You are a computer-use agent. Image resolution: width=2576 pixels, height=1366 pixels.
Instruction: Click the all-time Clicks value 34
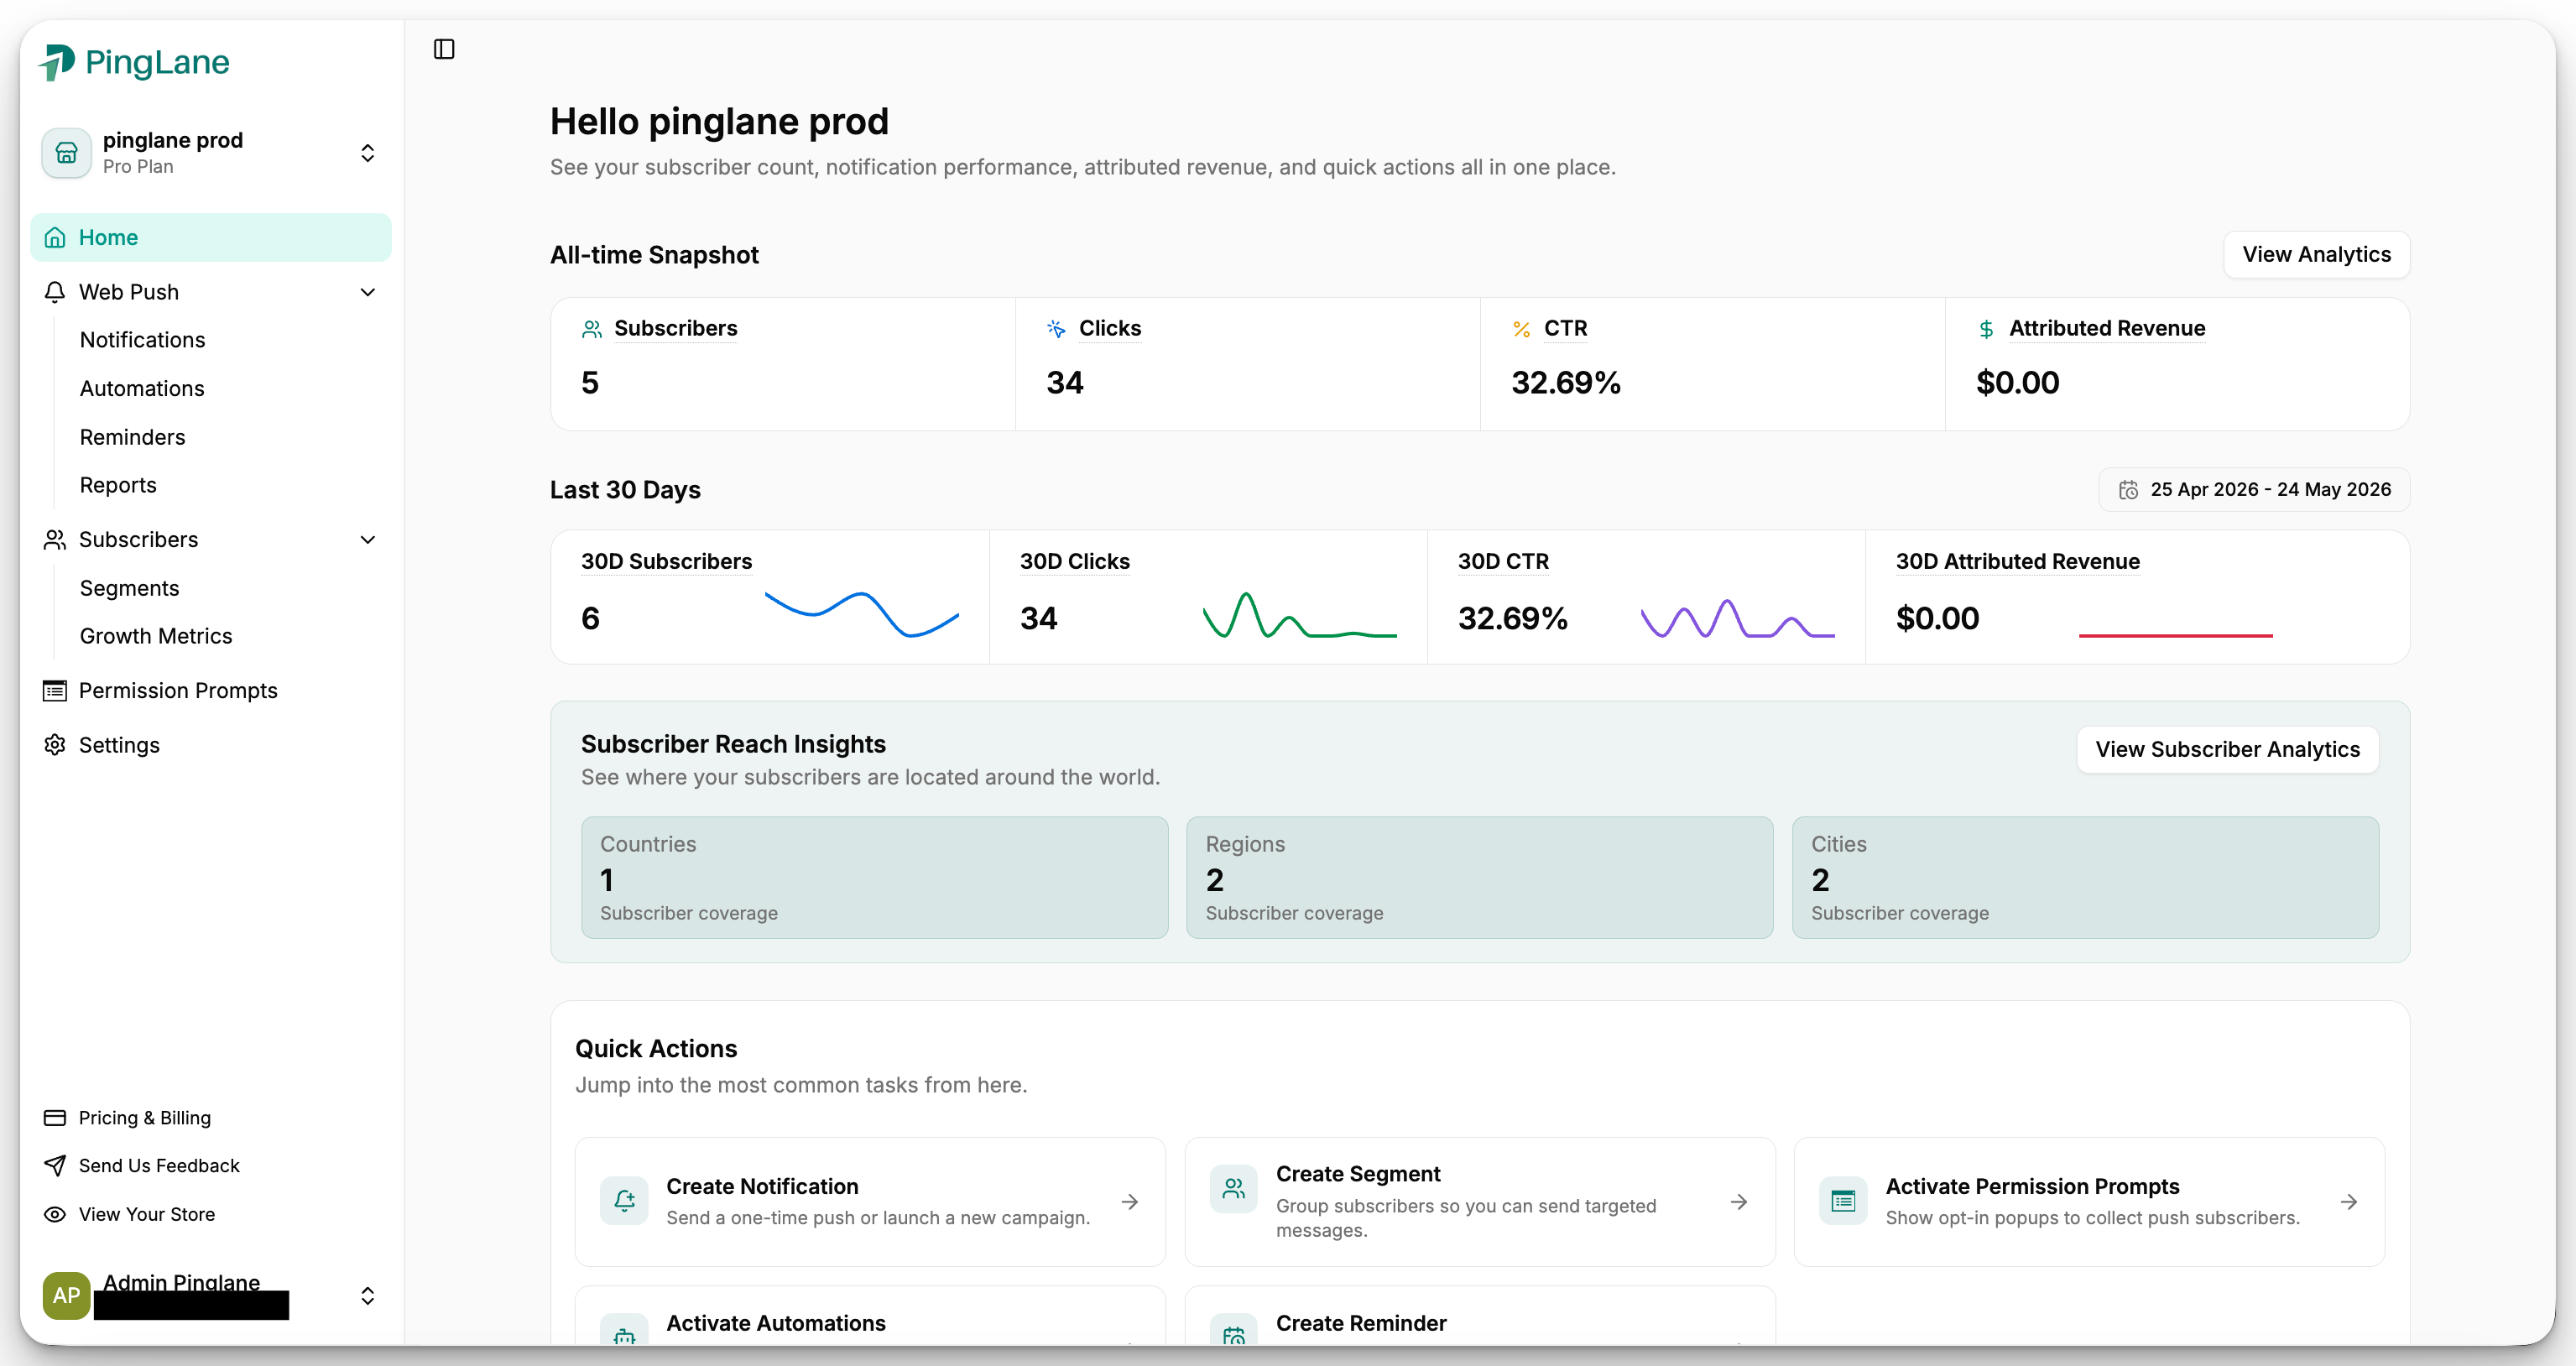(1065, 383)
